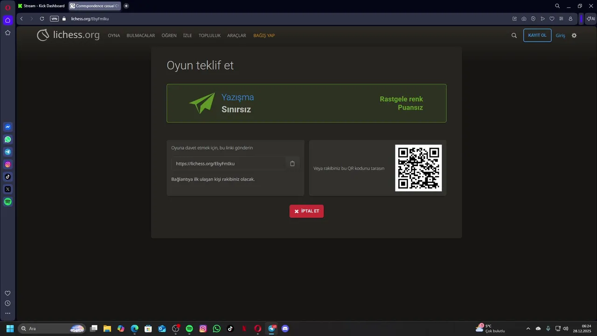The width and height of the screenshot is (597, 336).
Task: Open WhatsApp in Opera sidebar
Action: [x=8, y=140]
